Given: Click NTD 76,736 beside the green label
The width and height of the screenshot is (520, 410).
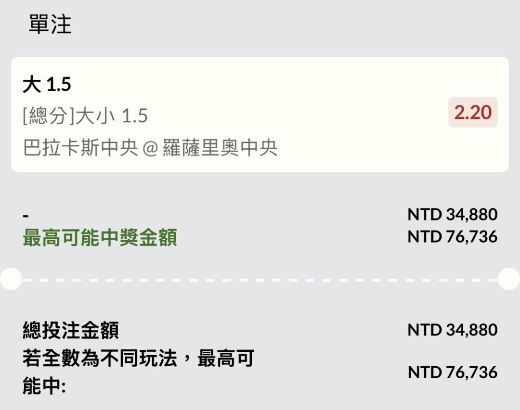Looking at the screenshot, I should tap(452, 237).
